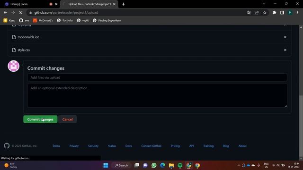Viewport: 303px width, 170px height.
Task: Go back to the previous page
Action: [x=5, y=13]
